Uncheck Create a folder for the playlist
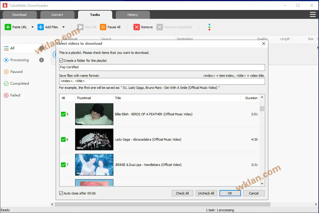Viewport: 319px width, 213px height. coord(61,61)
